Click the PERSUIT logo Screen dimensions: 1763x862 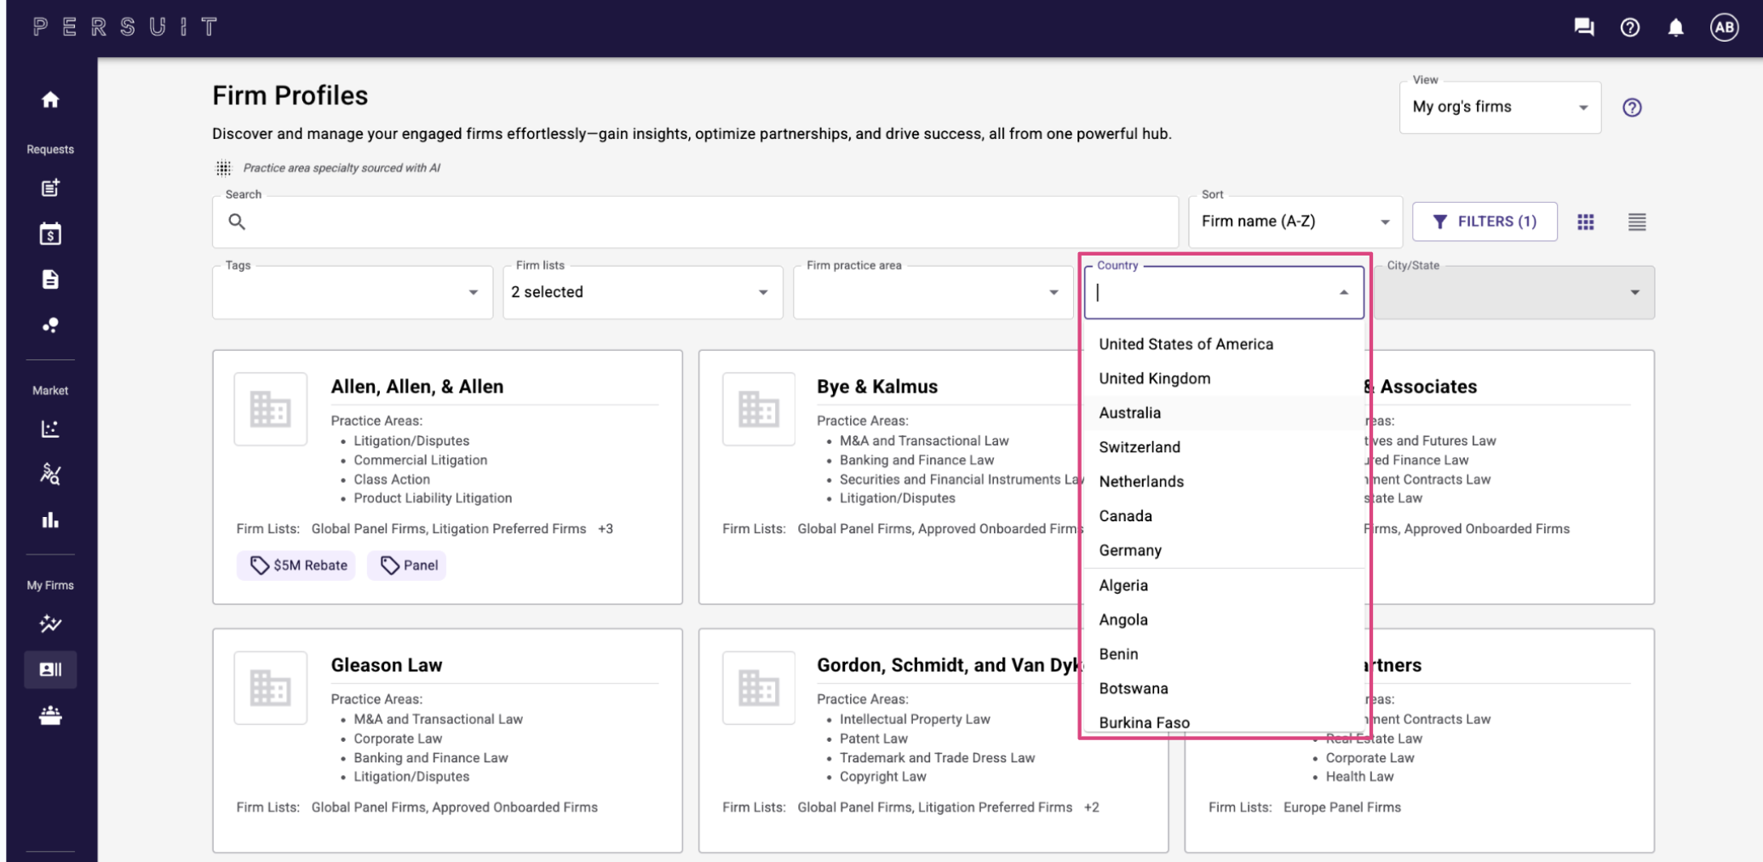click(x=125, y=27)
